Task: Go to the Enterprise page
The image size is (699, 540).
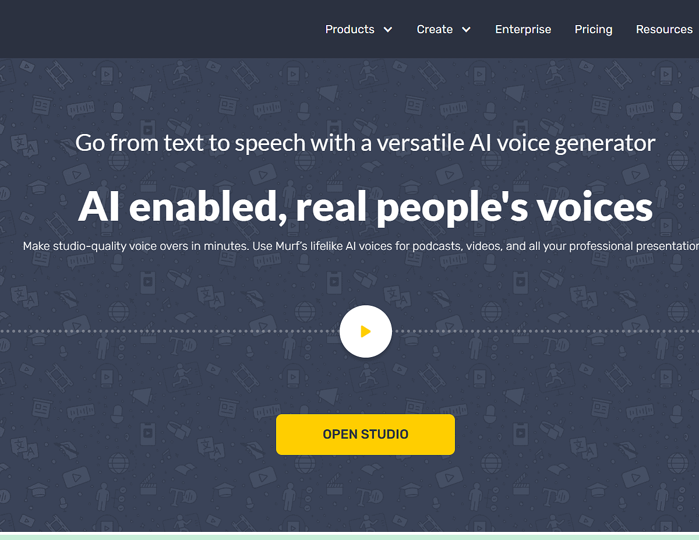Action: [523, 29]
